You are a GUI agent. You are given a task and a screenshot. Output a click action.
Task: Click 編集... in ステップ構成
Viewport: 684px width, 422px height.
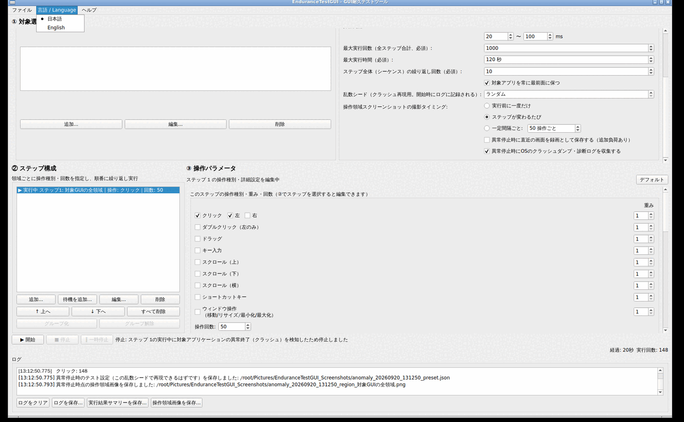tap(119, 299)
